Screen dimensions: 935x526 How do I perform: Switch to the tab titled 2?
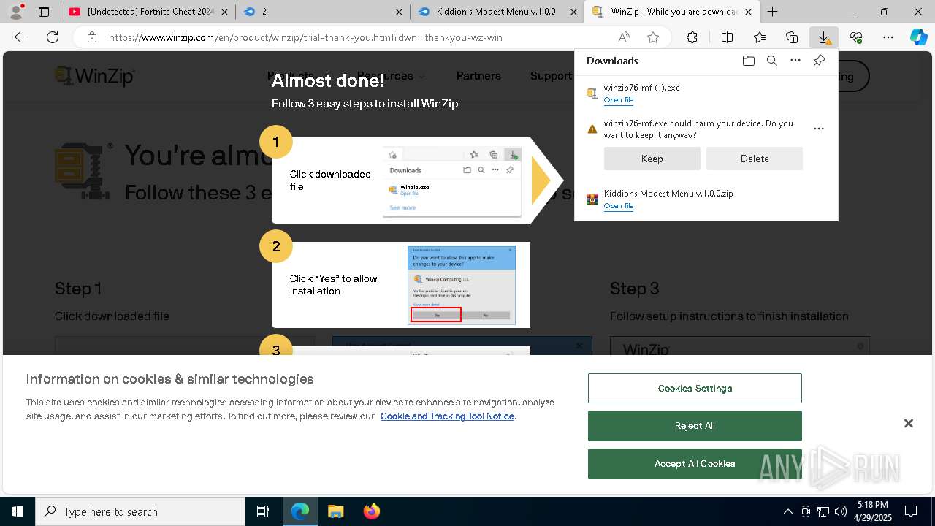point(323,12)
